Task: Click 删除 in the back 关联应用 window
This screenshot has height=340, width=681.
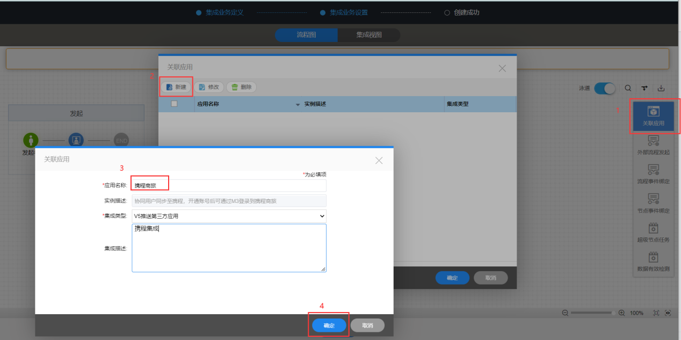Action: click(x=242, y=87)
